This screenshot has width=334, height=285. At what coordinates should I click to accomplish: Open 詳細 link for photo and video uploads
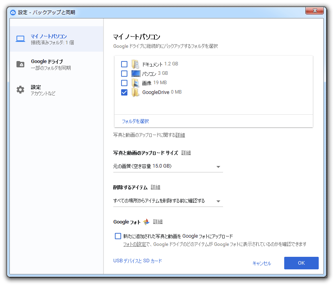pos(180,135)
